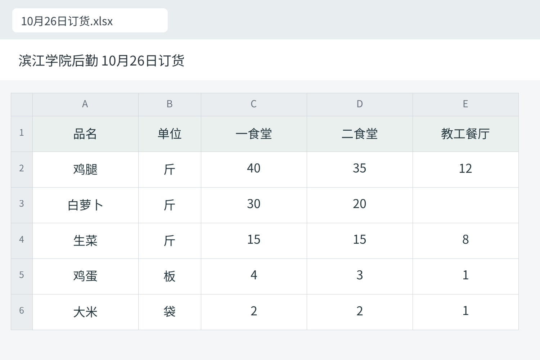Select the 鸡腿 cell
The width and height of the screenshot is (540, 360).
pyautogui.click(x=85, y=170)
